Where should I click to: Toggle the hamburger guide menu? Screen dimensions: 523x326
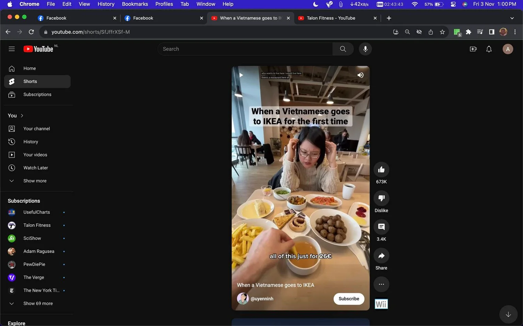[x=12, y=49]
